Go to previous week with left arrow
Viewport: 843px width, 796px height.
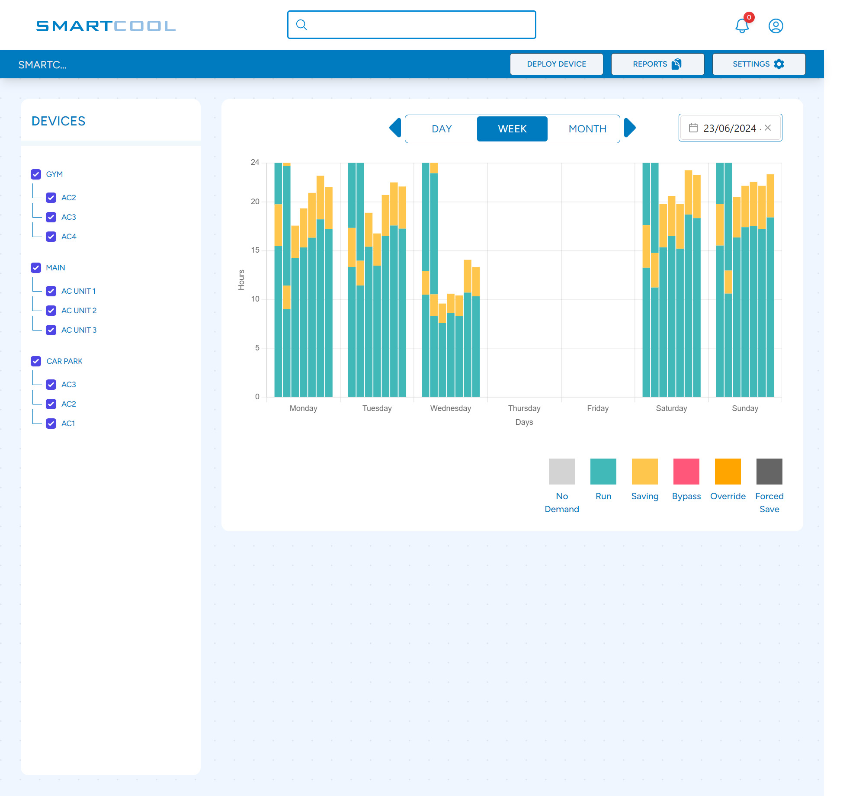tap(395, 128)
